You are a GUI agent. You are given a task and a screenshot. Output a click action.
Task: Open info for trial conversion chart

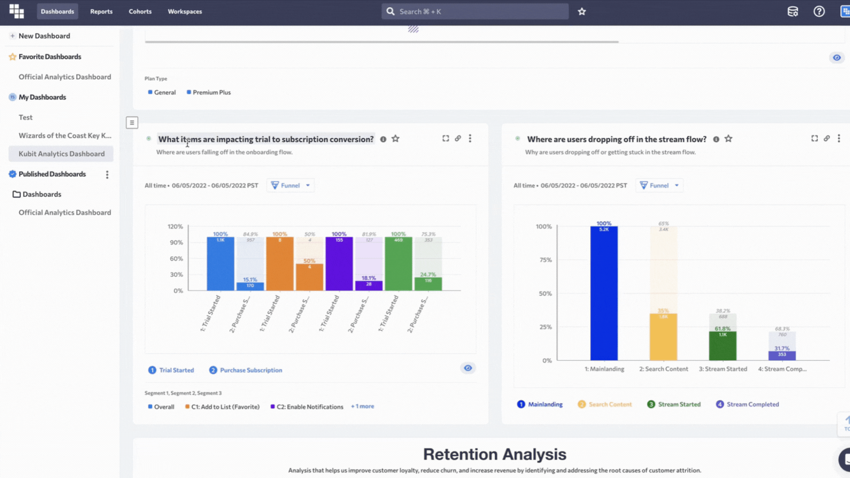(x=383, y=139)
